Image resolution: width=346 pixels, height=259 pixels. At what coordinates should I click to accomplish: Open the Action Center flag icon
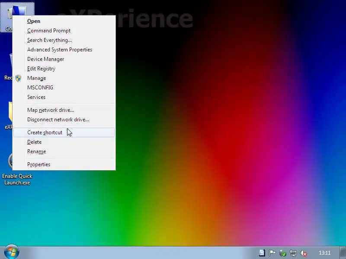[x=272, y=253]
